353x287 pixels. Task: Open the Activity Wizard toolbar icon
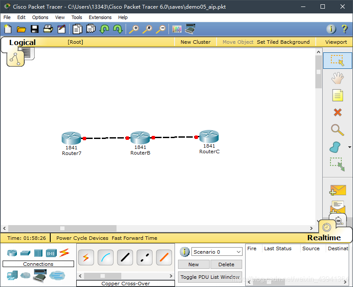click(x=62, y=29)
